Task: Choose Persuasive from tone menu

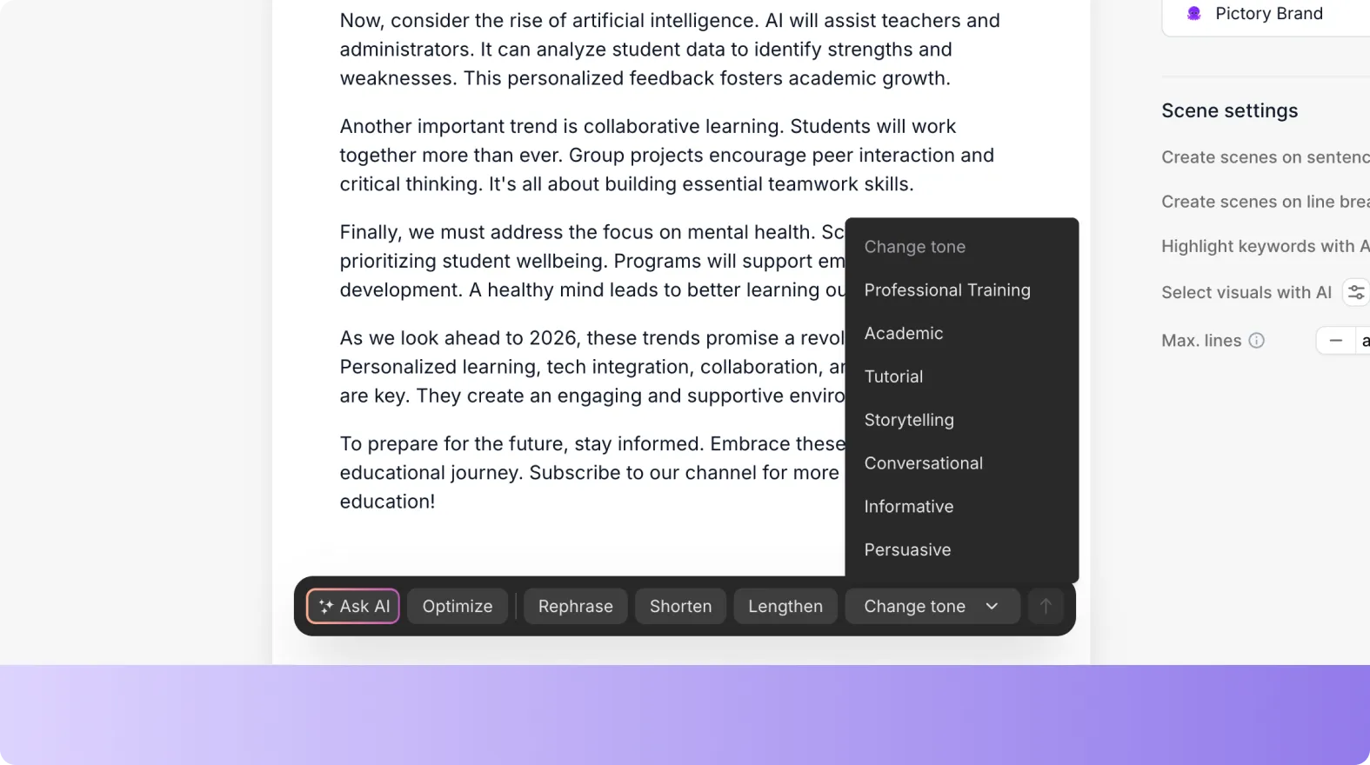Action: pos(907,550)
